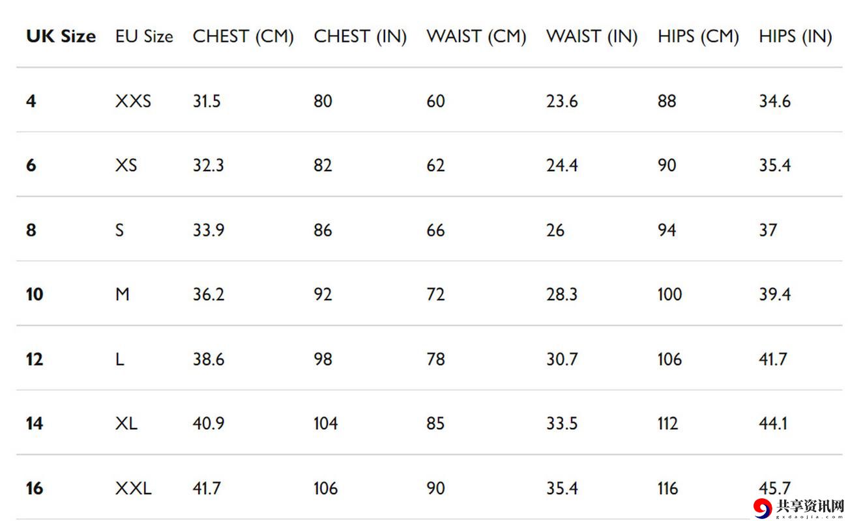Click the WAIST (CM) column header
848x521 pixels.
[476, 37]
